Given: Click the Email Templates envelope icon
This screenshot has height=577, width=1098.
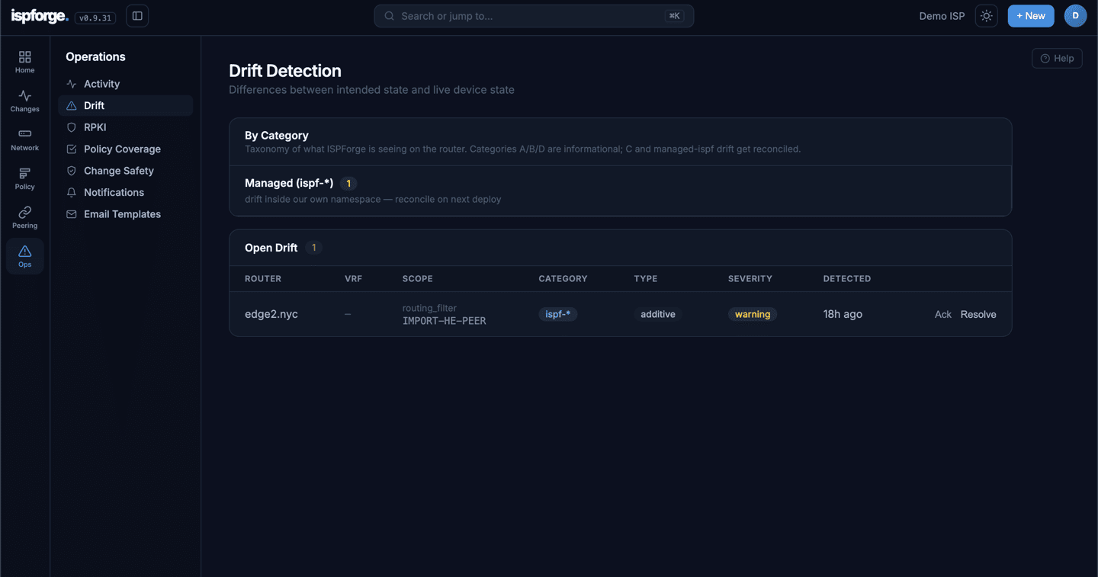Looking at the screenshot, I should pos(72,214).
